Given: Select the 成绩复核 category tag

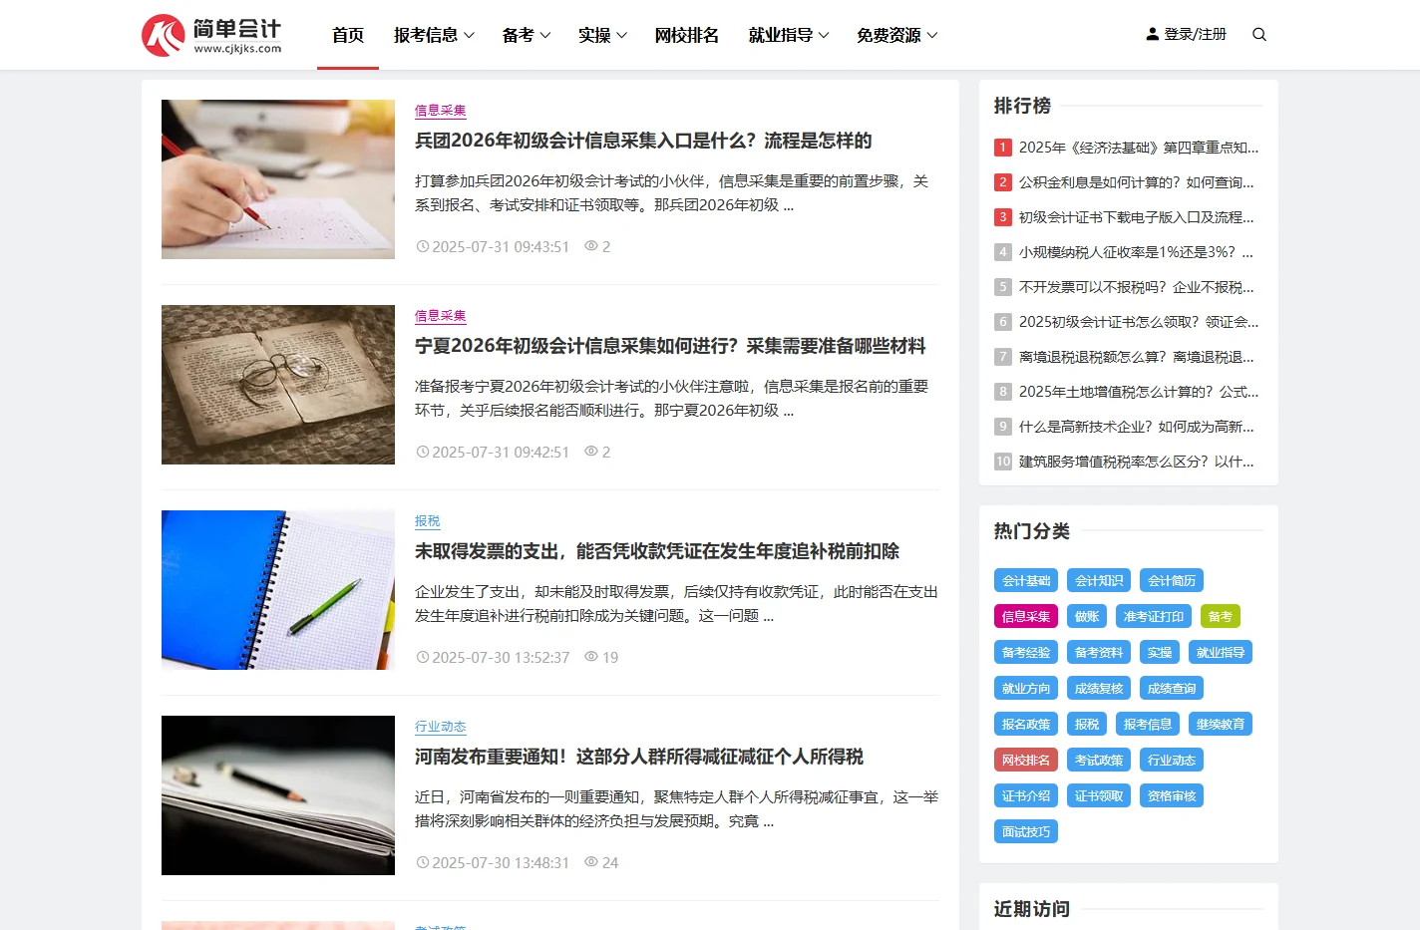Looking at the screenshot, I should point(1099,688).
